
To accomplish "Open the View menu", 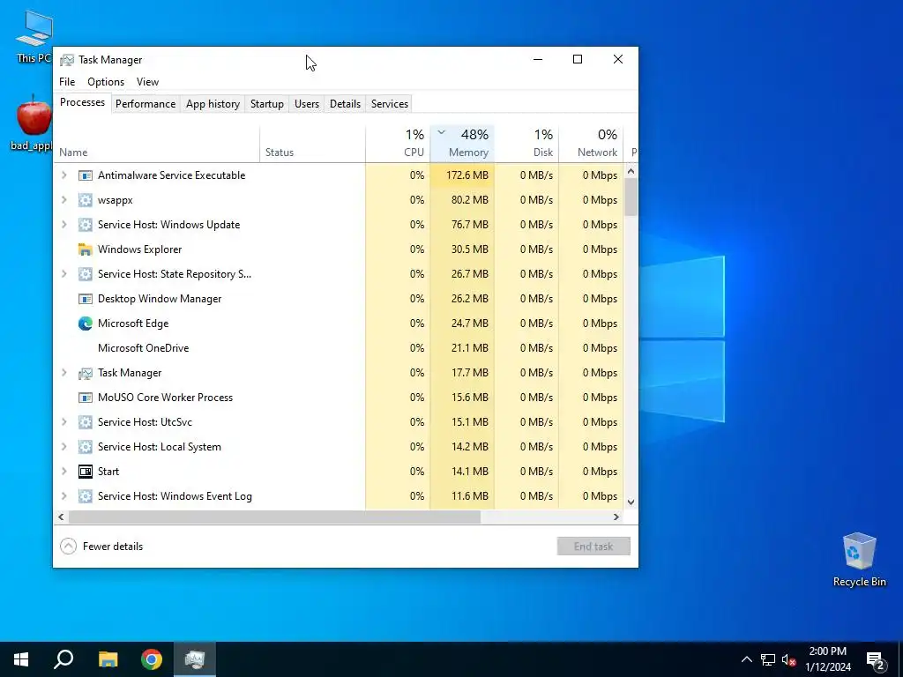I will [147, 82].
